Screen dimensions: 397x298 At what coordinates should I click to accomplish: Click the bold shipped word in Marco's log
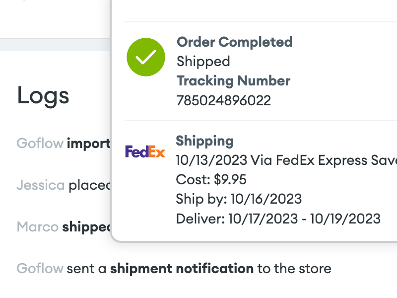click(86, 227)
